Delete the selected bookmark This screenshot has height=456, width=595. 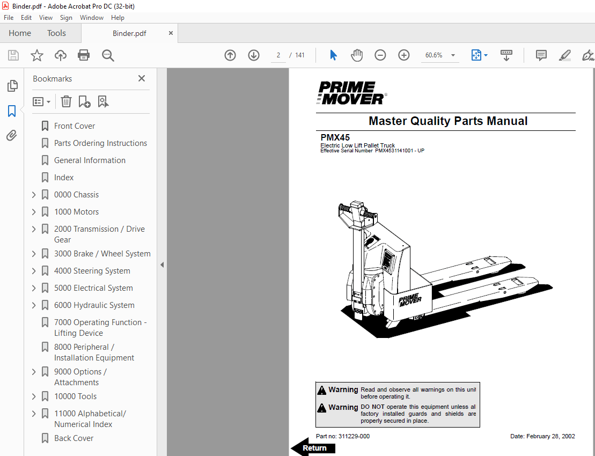[65, 101]
